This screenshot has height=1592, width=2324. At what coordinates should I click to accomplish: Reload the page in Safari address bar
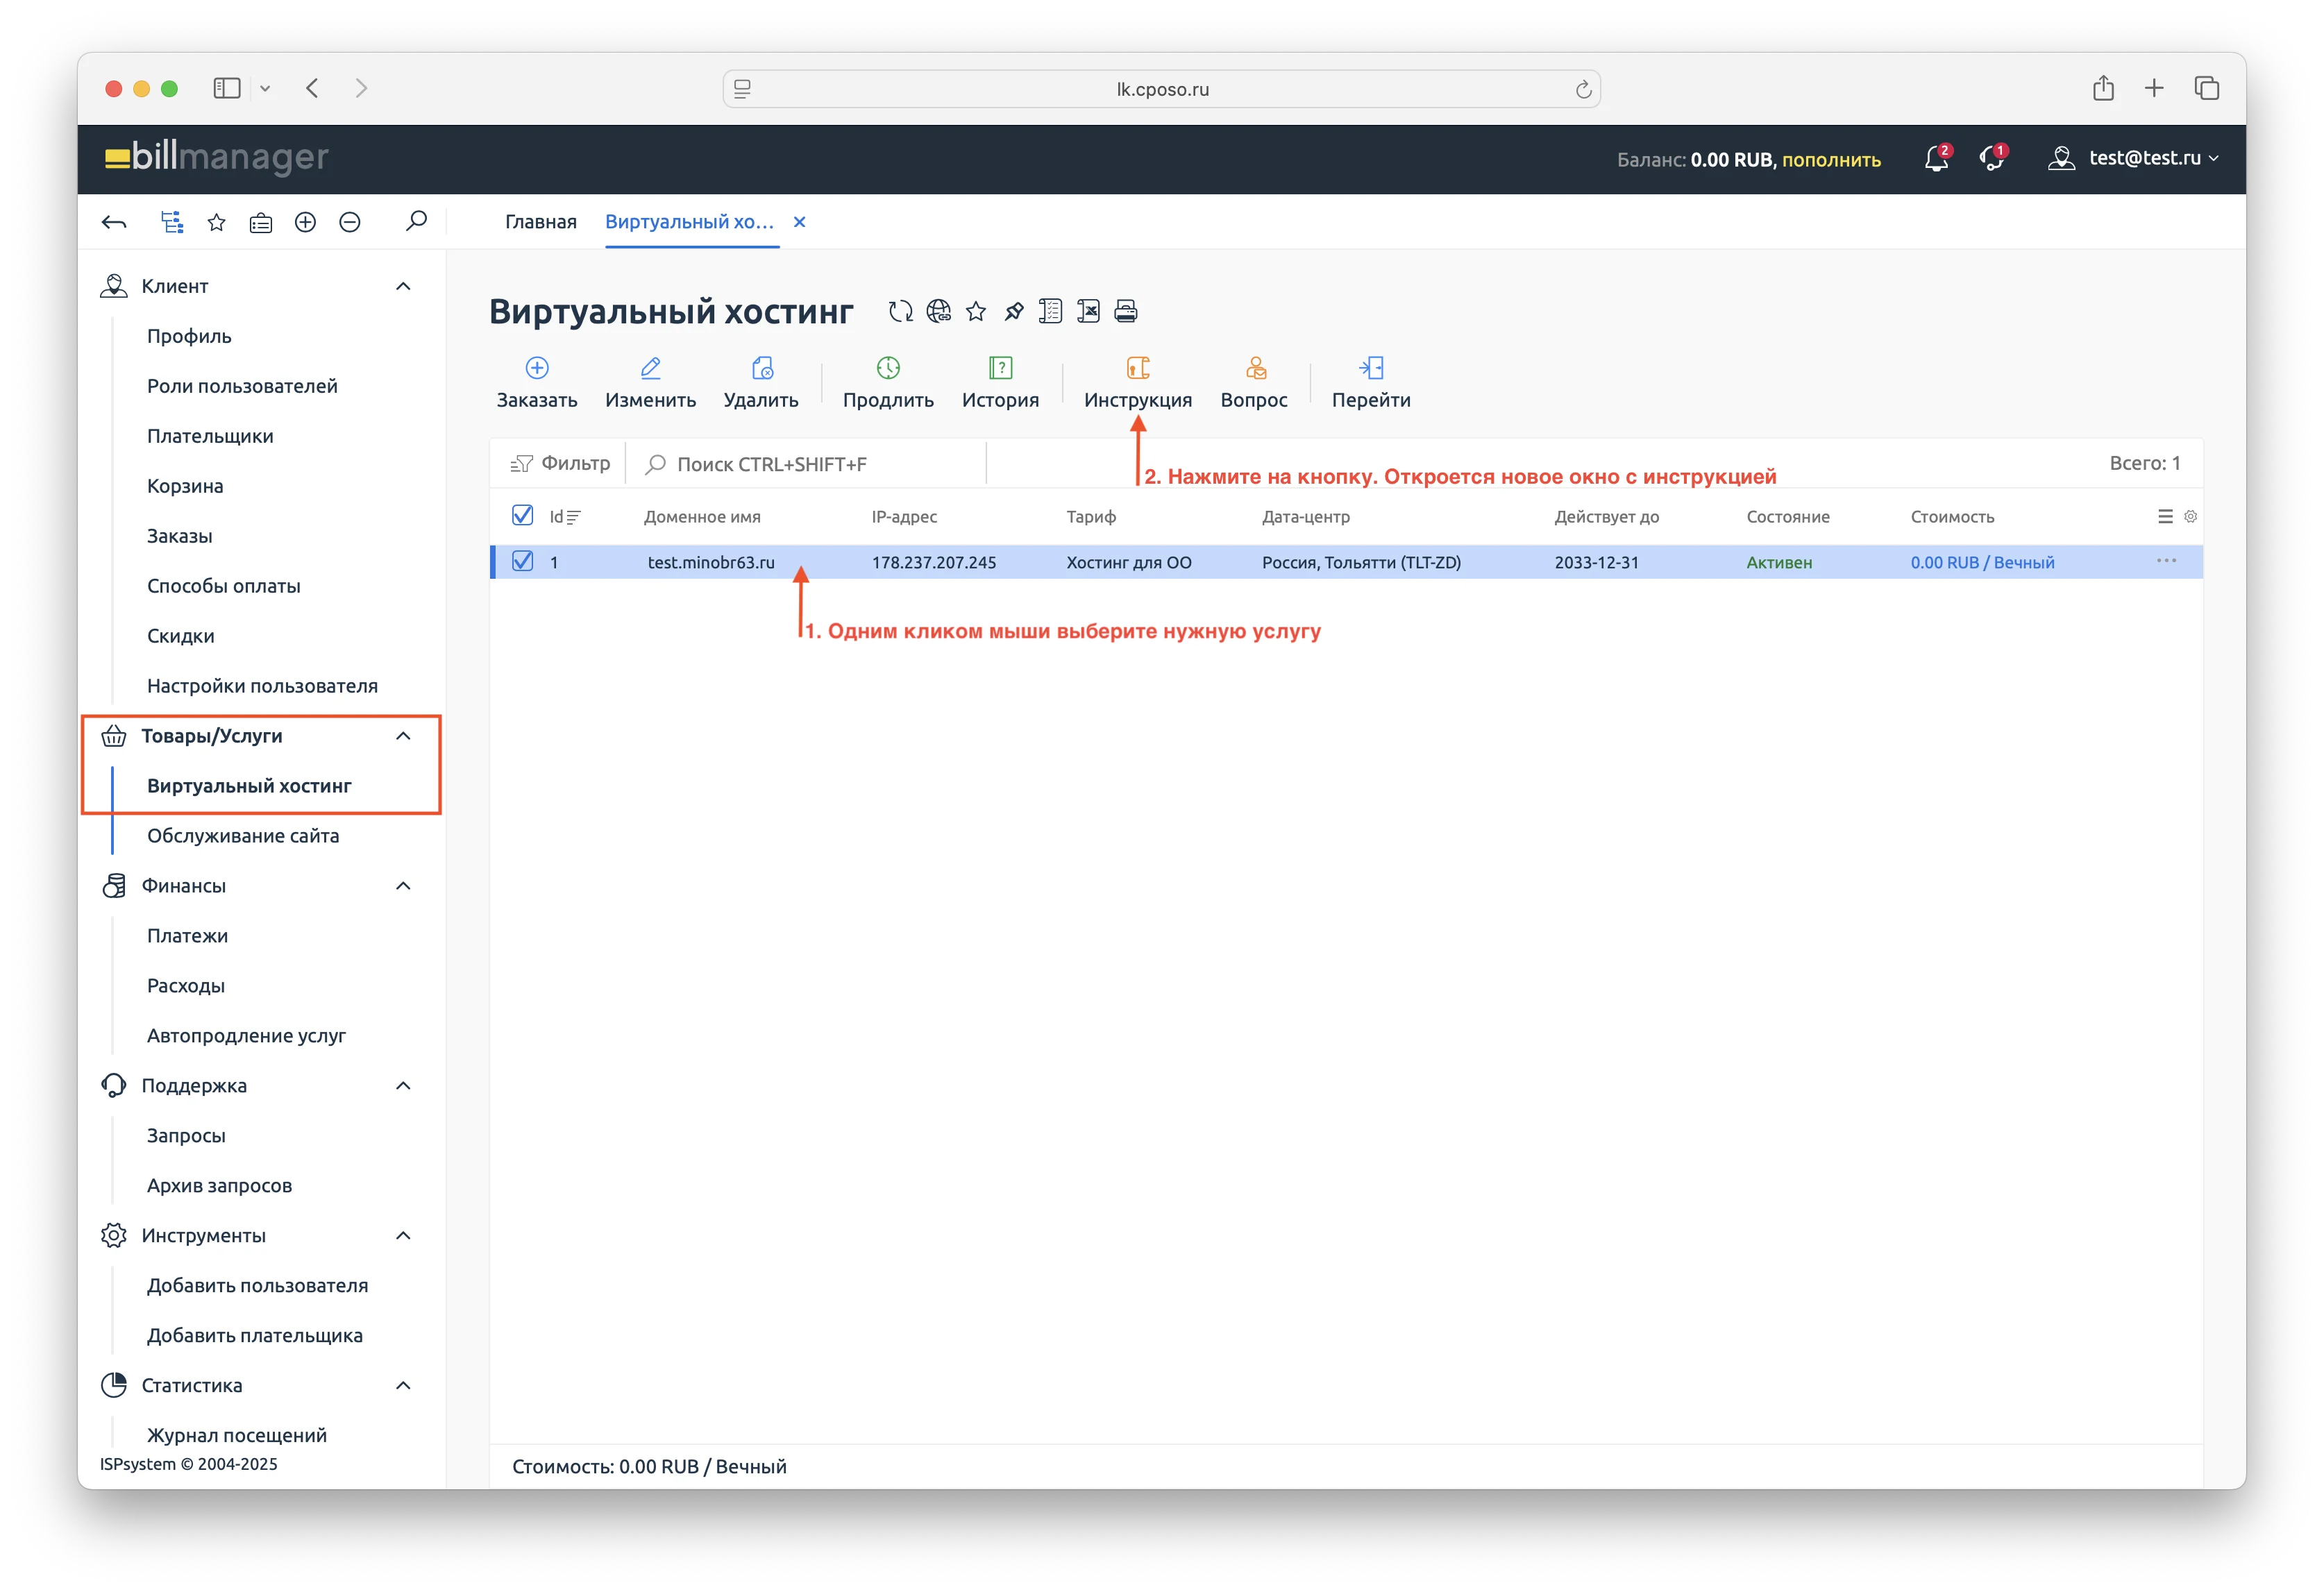click(1583, 89)
